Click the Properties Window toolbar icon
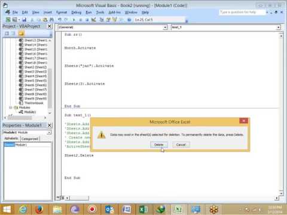This screenshot has height=215, width=287. click(108, 20)
